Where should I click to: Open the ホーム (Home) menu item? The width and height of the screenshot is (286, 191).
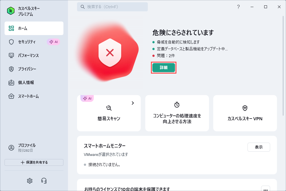[34, 28]
